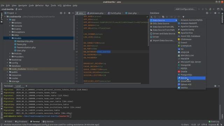Image resolution: width=224 pixels, height=126 pixels.
Task: Open Project view dropdown
Action: (11, 13)
